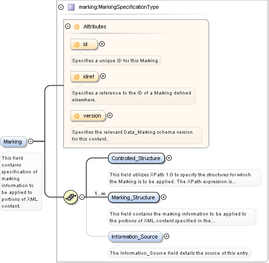Expand the Information_Source element
269x263 pixels.
click(166, 237)
